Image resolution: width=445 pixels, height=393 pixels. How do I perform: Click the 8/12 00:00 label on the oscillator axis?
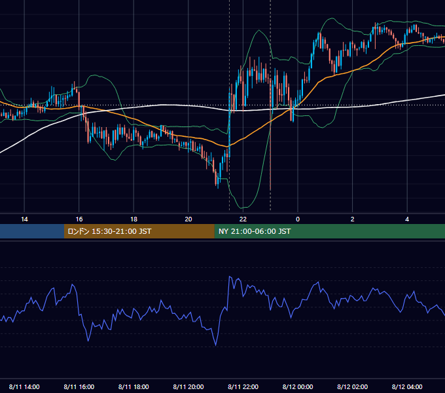coord(298,386)
